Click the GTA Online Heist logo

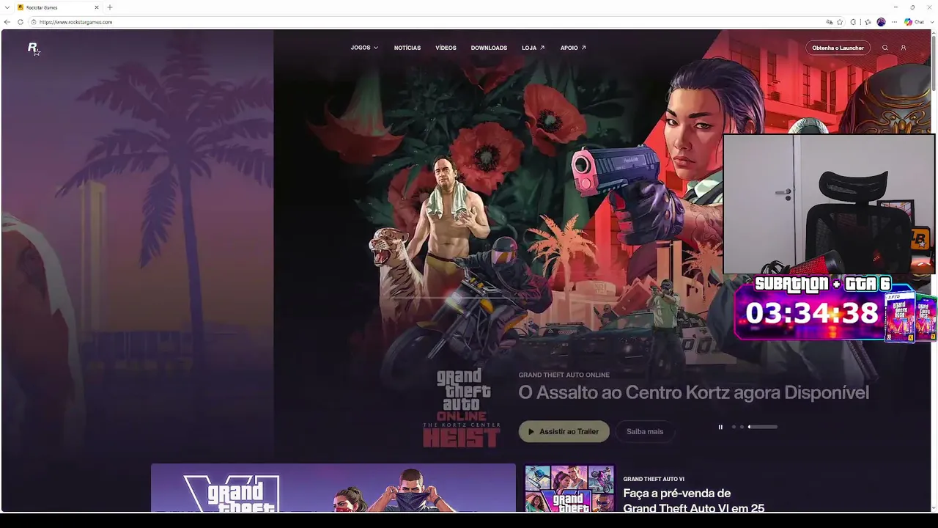[462, 408]
